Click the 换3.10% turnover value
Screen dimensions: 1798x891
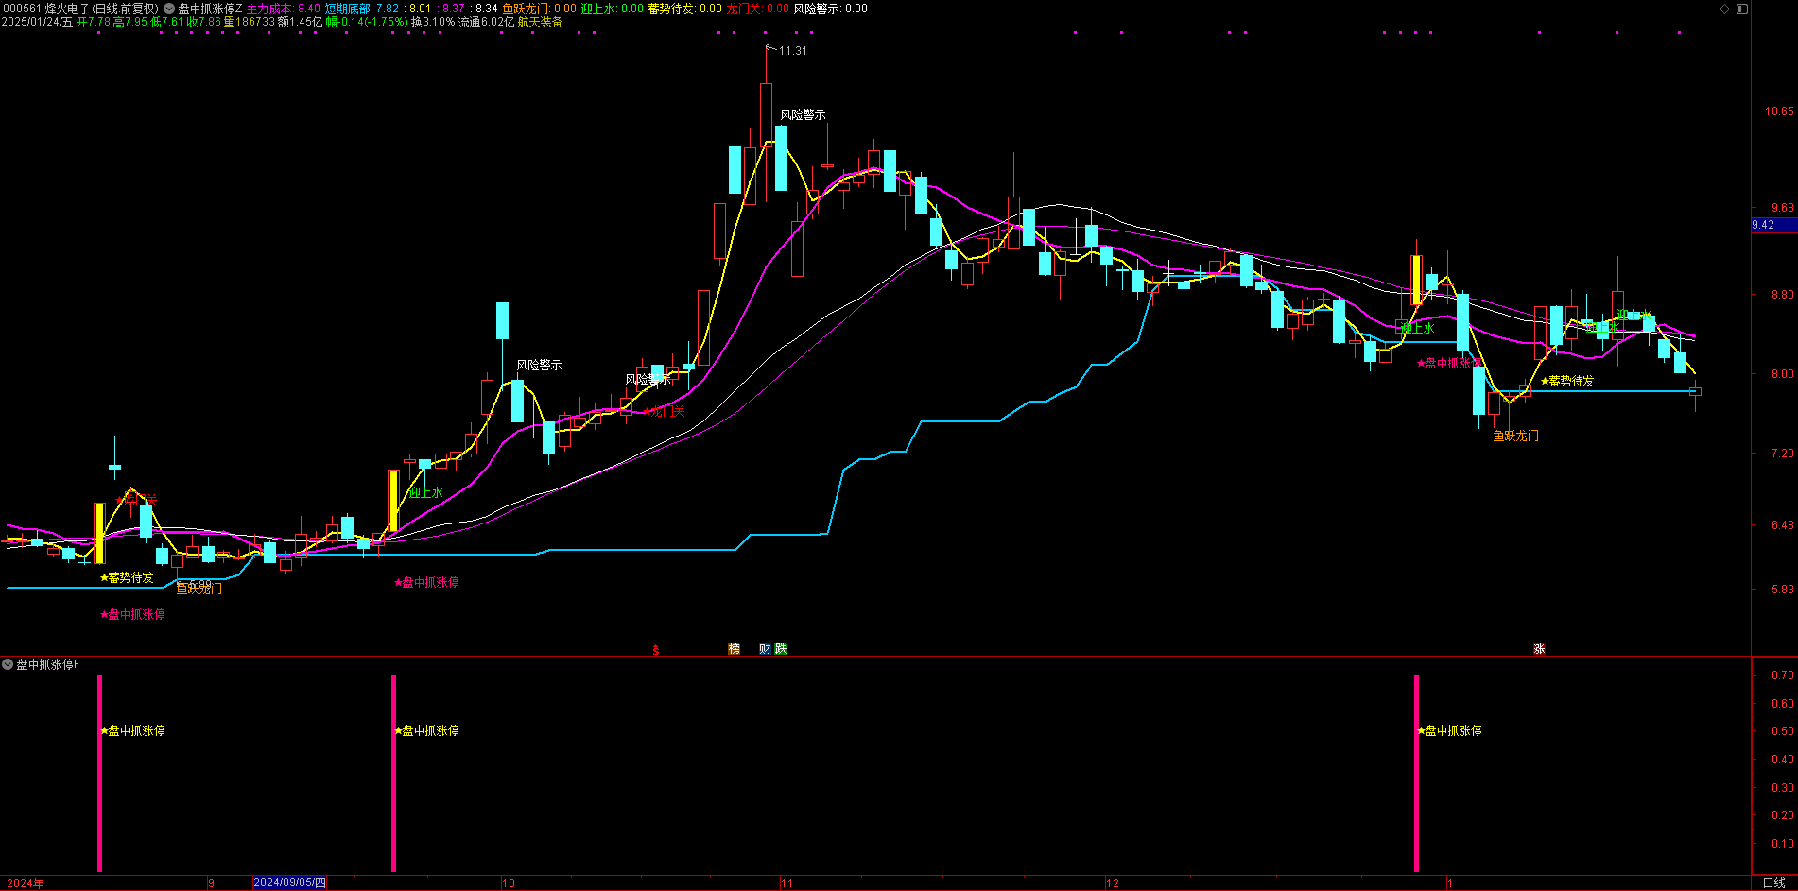432,22
